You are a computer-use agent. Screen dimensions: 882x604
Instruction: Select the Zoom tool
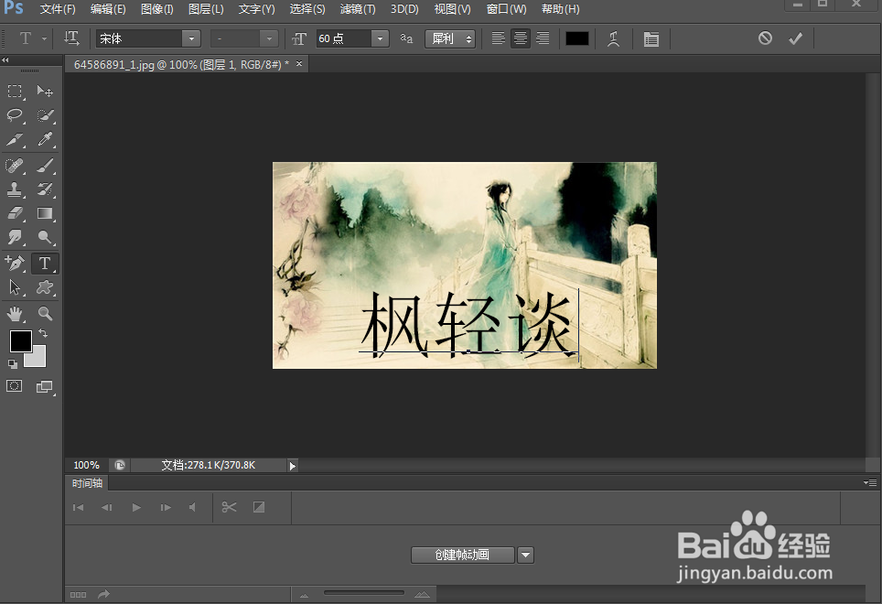(45, 313)
